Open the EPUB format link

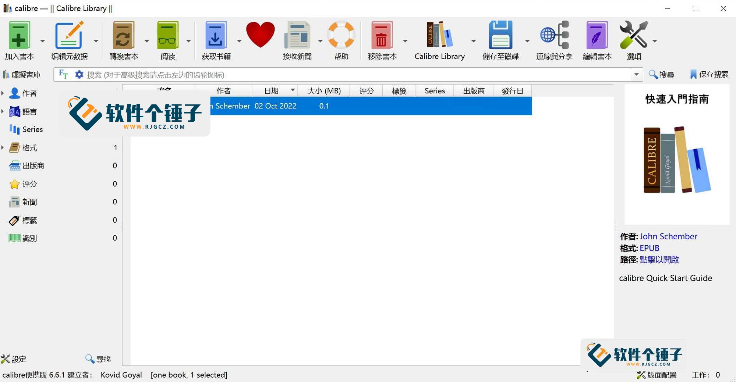650,248
